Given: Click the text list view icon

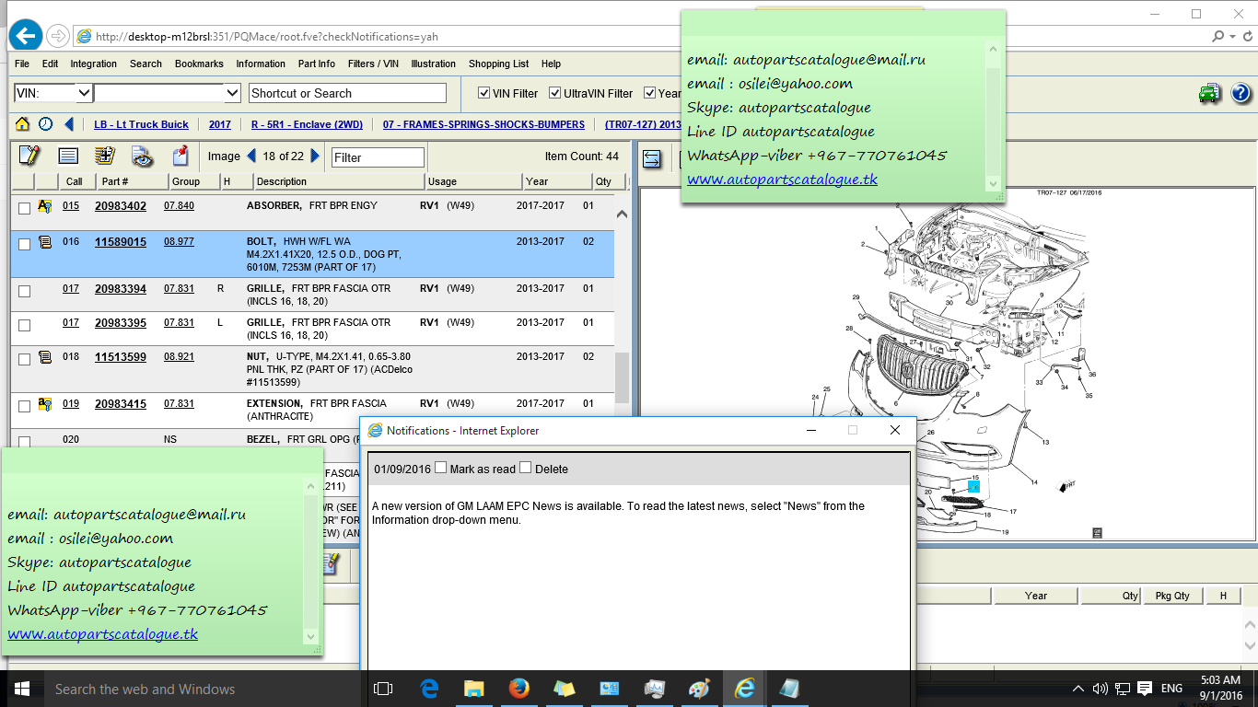Looking at the screenshot, I should pos(68,156).
